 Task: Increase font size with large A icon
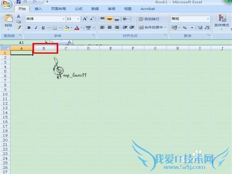[x=85, y=19]
